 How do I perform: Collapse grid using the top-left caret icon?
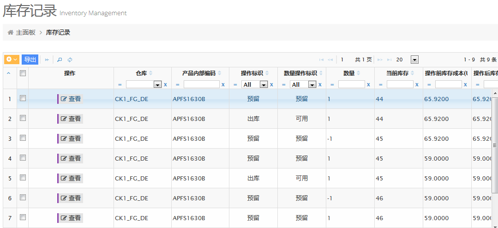point(9,73)
